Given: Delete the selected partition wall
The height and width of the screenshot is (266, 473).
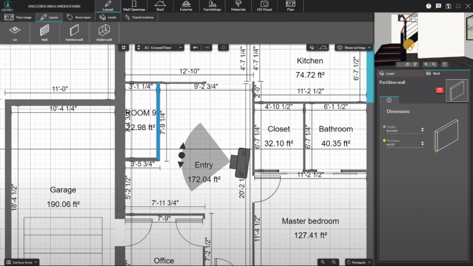Looking at the screenshot, I should [x=439, y=90].
